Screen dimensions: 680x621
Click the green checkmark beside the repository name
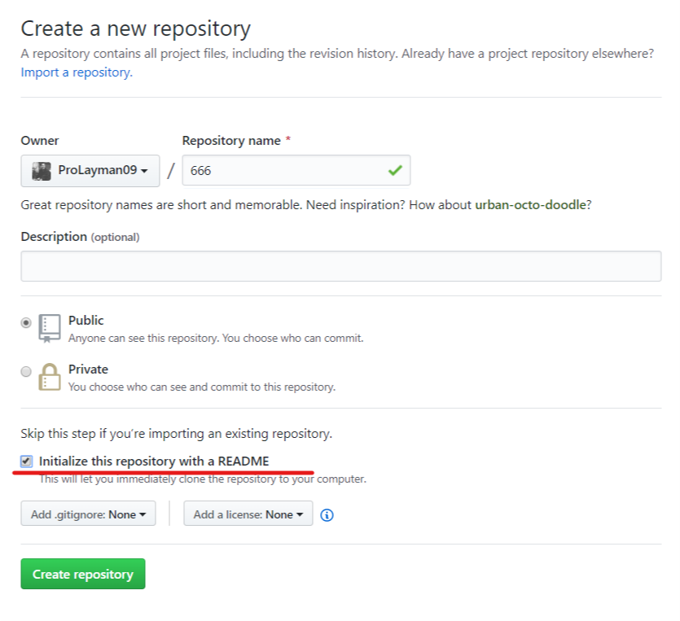coord(394,170)
